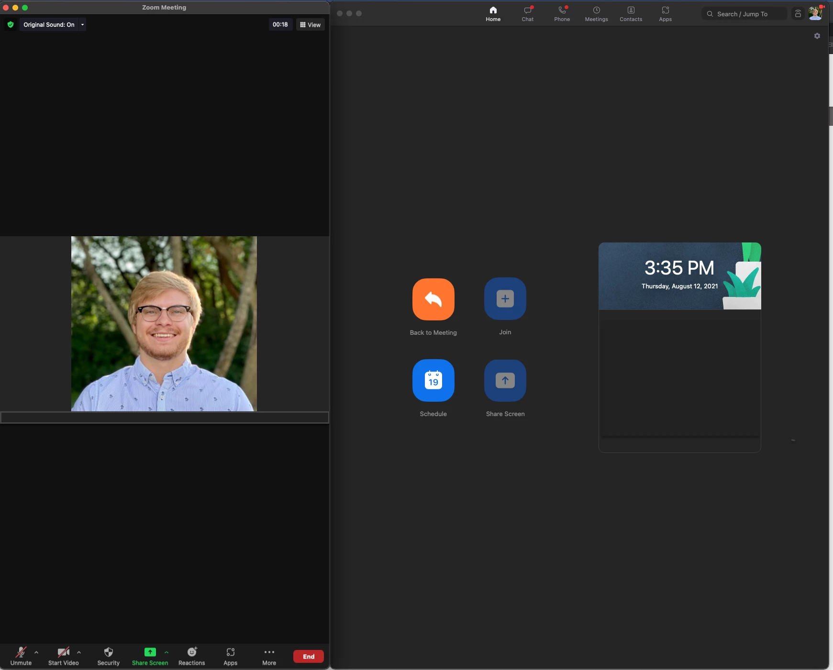This screenshot has width=833, height=670.
Task: Open Apps in the meeting toolbar
Action: tap(231, 656)
